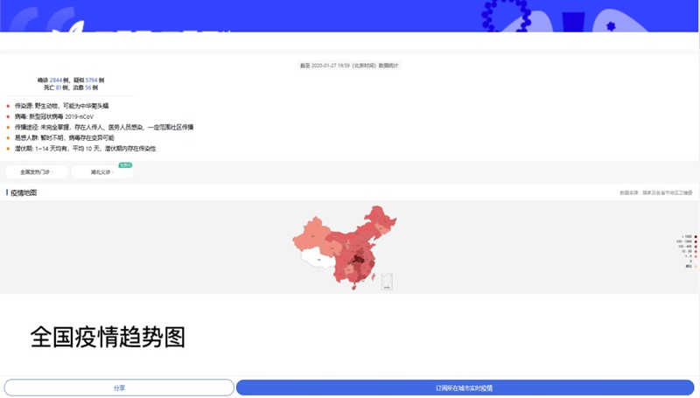Viewport: 700px width, 398px height.
Task: Click the darkest Hubei province on map
Action: point(359,259)
